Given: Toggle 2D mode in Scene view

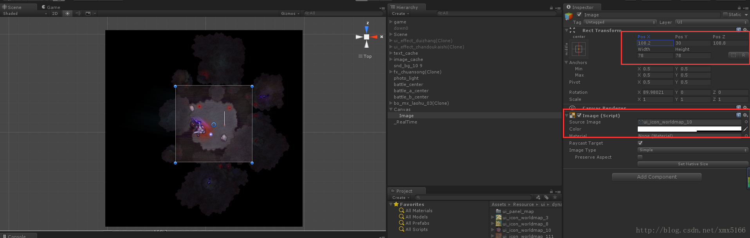Looking at the screenshot, I should pyautogui.click(x=55, y=13).
